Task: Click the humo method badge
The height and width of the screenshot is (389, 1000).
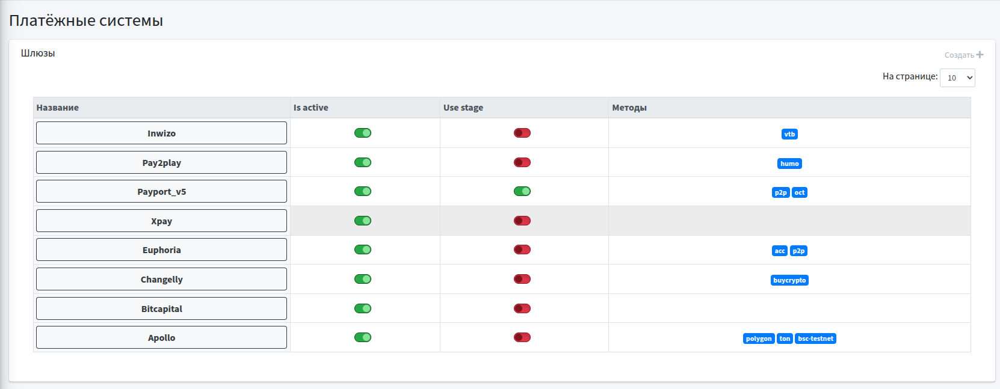Action: click(789, 164)
